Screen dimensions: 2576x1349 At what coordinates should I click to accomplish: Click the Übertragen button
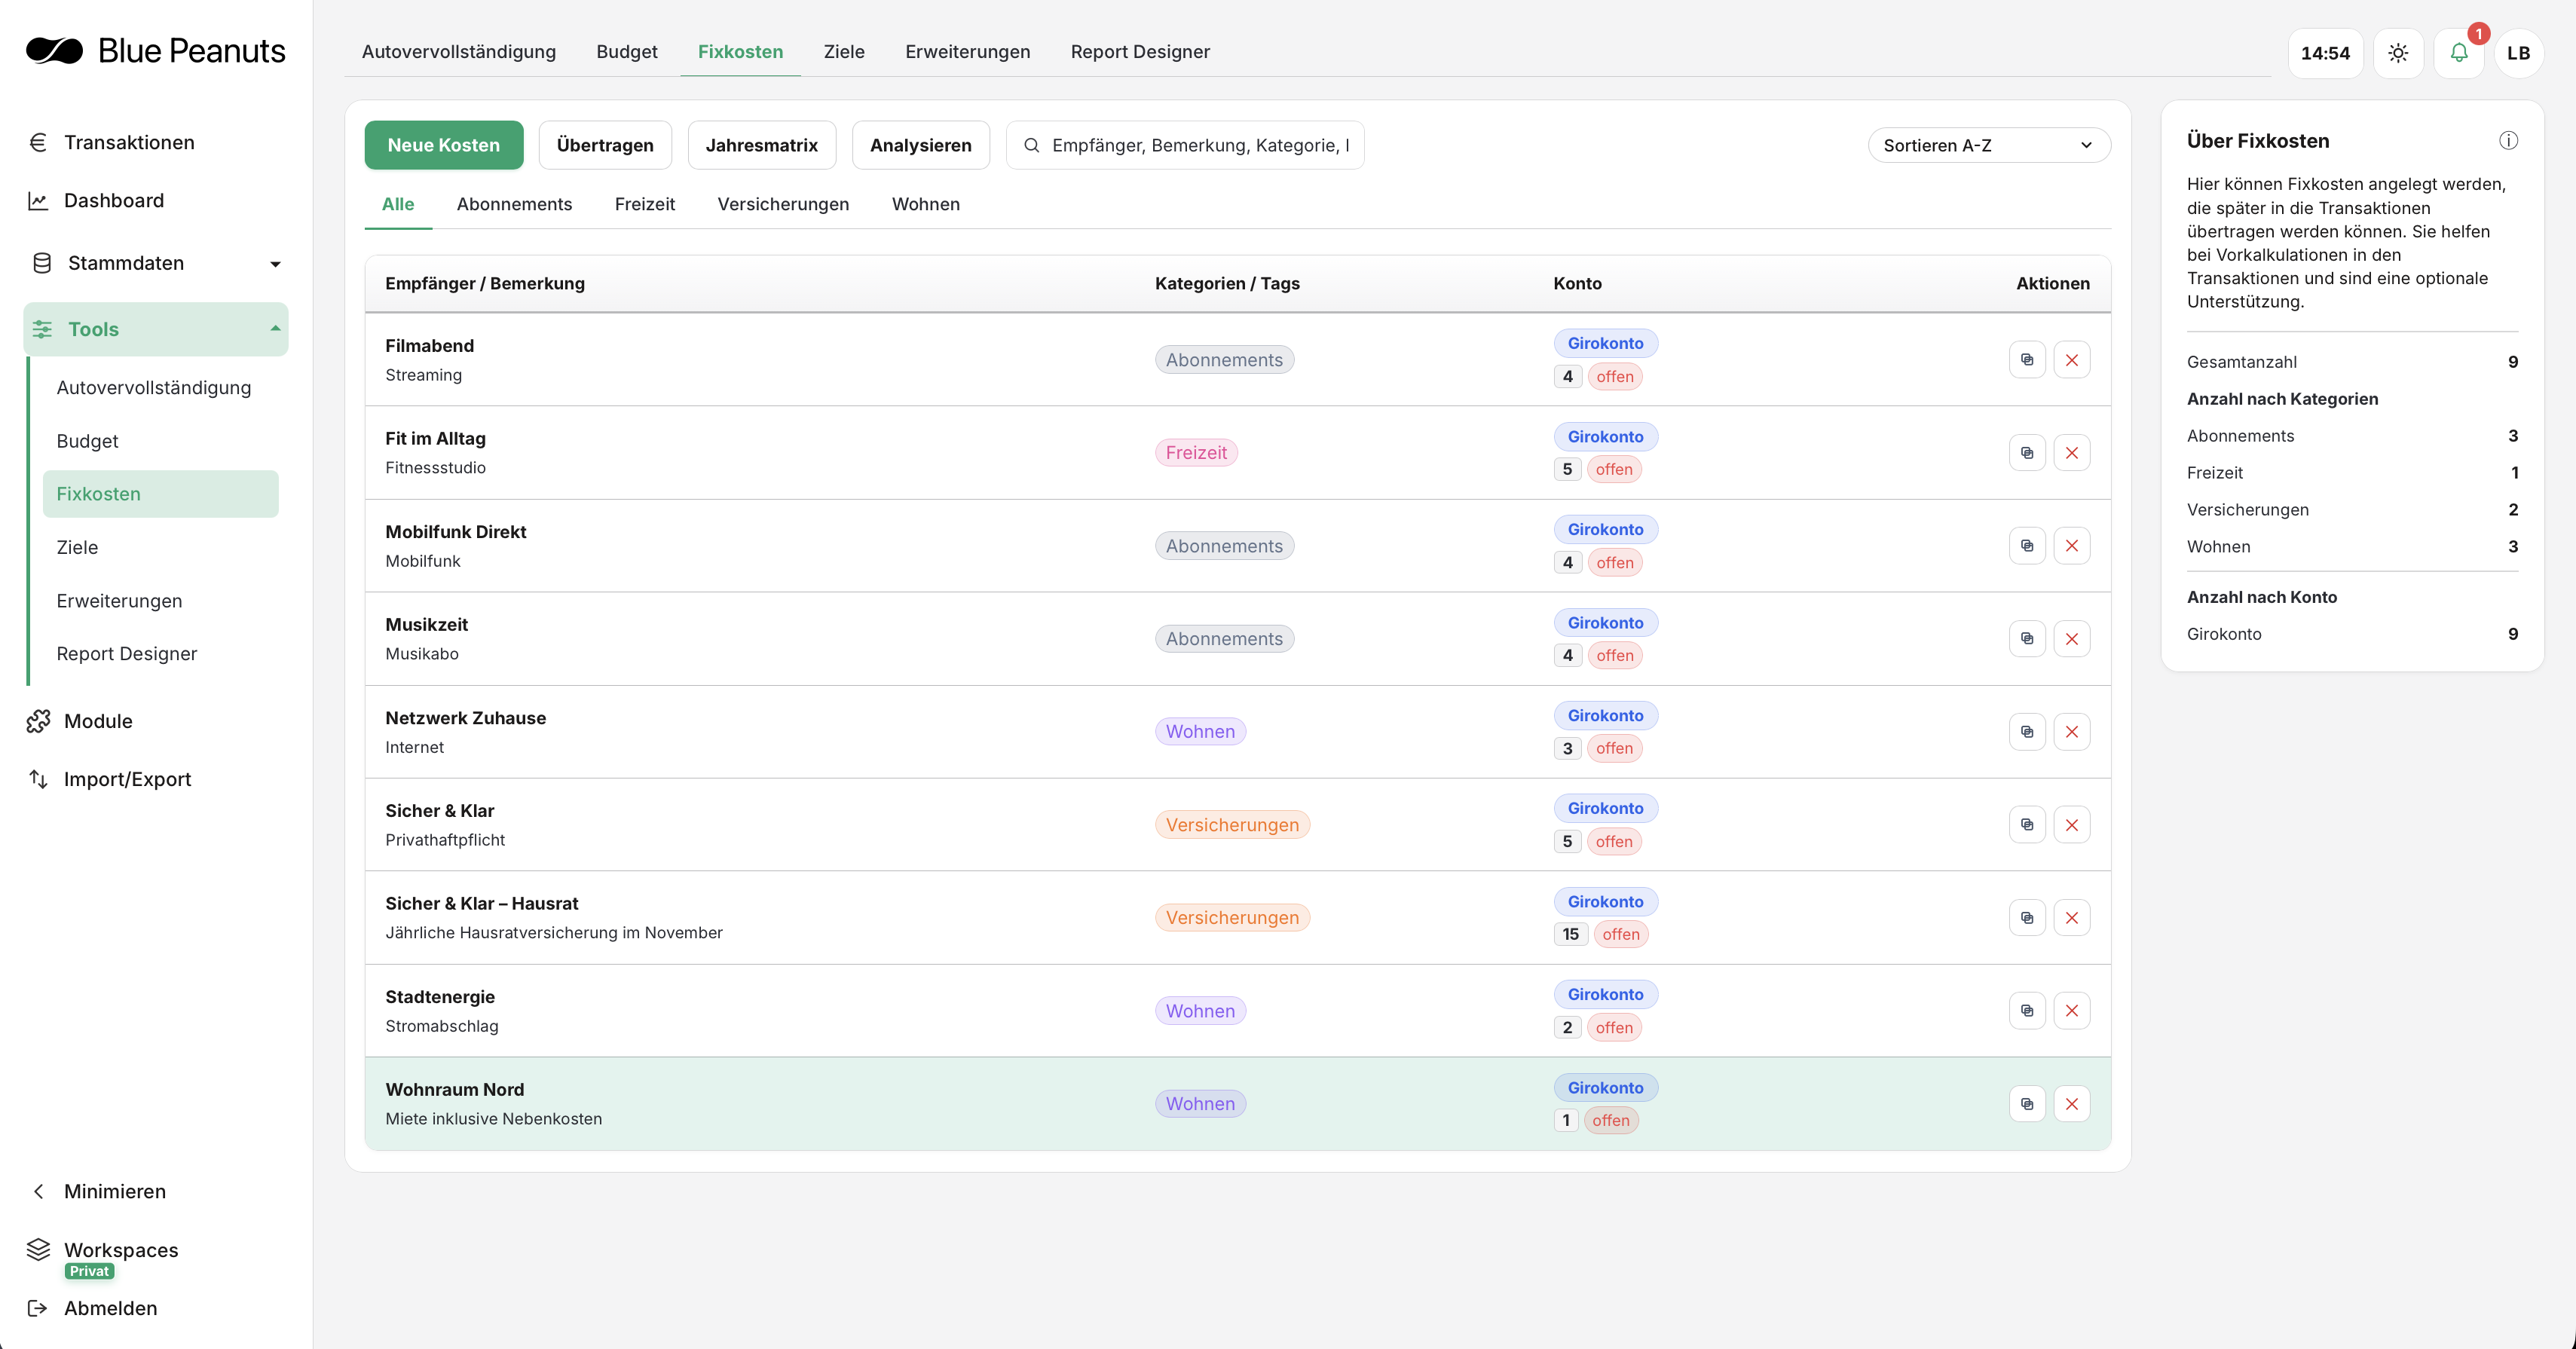(x=605, y=146)
